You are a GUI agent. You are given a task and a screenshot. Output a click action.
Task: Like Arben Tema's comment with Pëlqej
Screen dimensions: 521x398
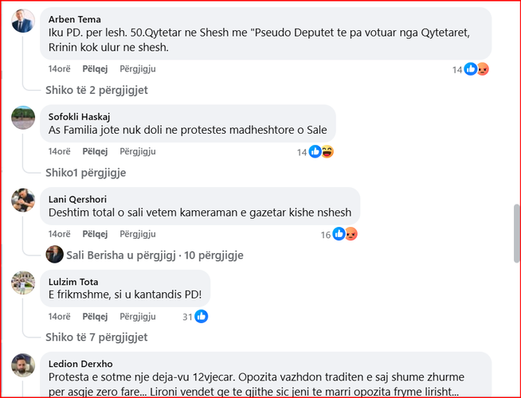95,69
